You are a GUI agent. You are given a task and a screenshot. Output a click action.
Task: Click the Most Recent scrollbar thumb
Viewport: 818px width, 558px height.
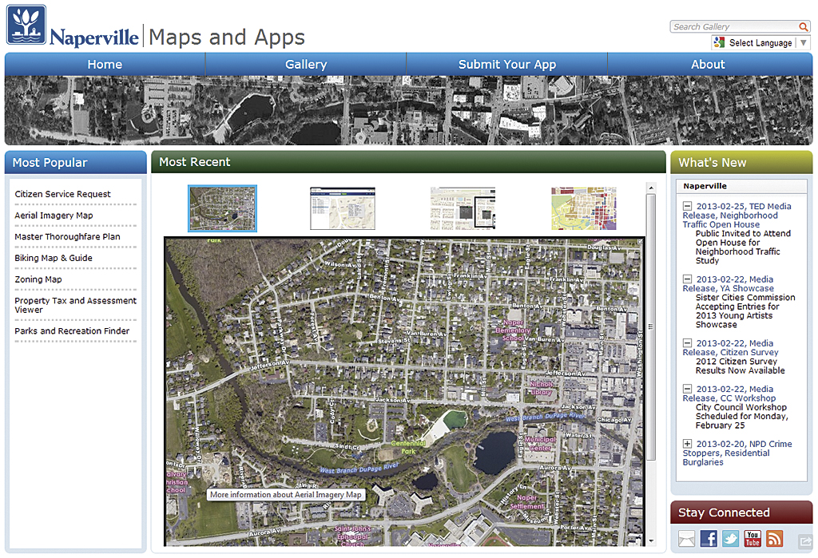click(x=650, y=327)
